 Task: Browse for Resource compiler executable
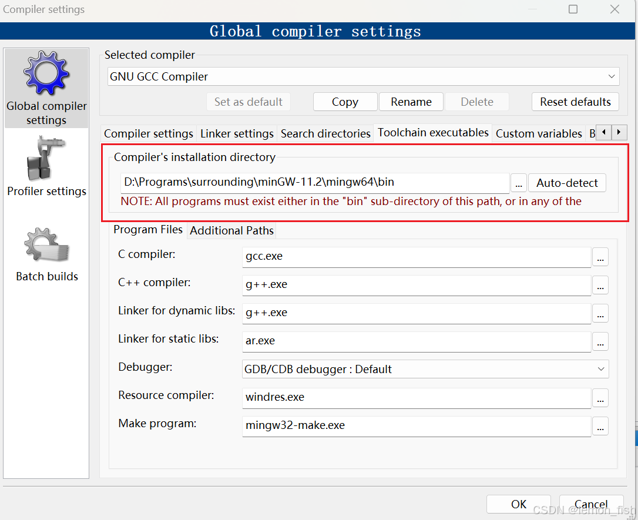(600, 398)
